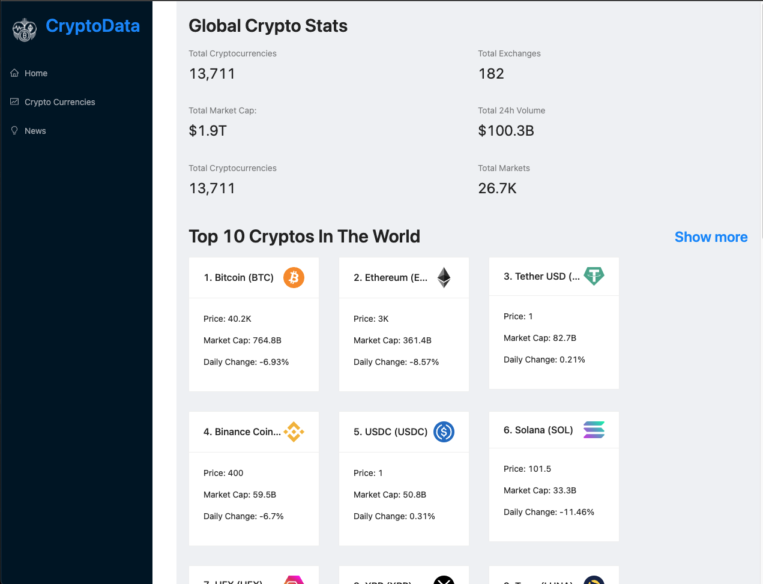Click the CryptoData title link

[92, 26]
